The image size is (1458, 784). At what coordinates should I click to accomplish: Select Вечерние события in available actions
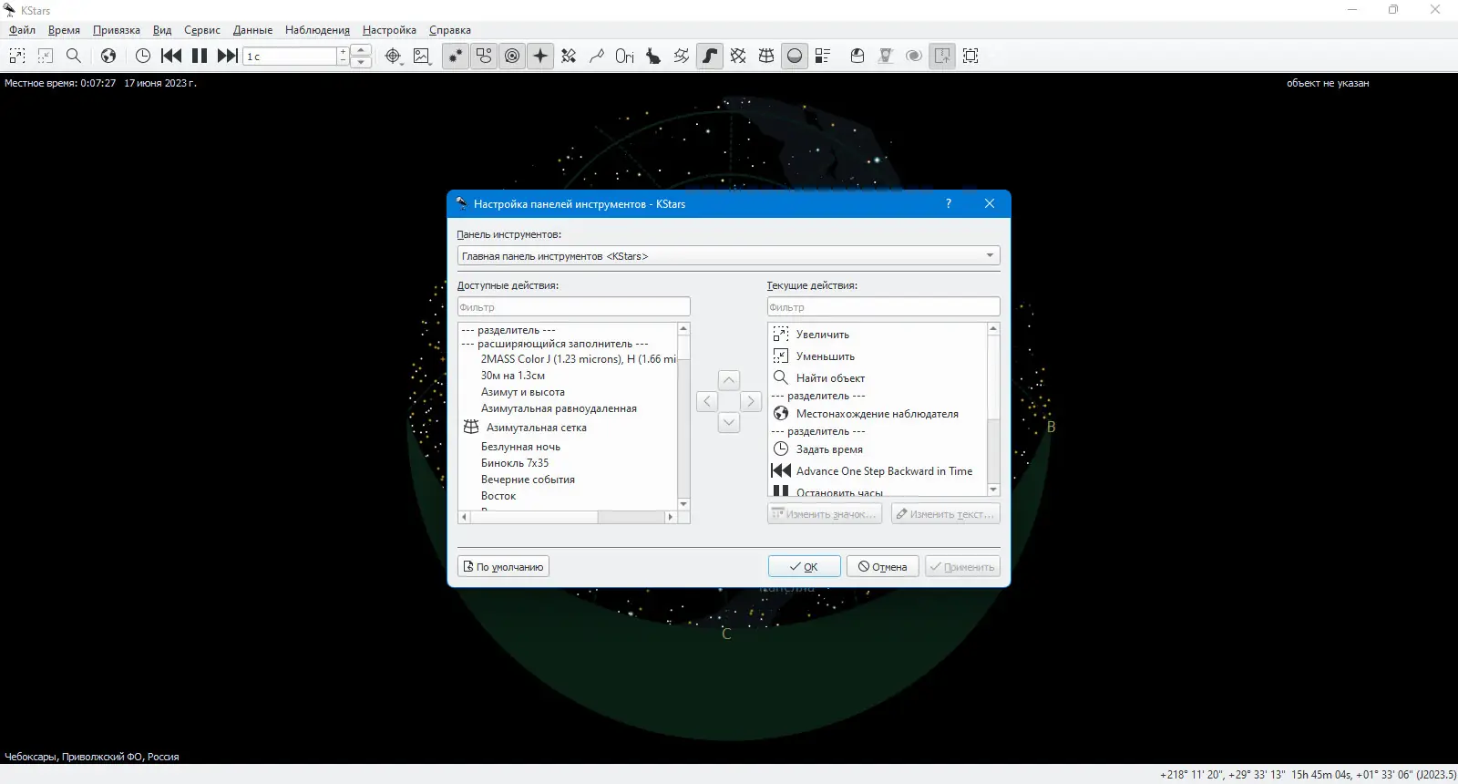click(x=568, y=480)
